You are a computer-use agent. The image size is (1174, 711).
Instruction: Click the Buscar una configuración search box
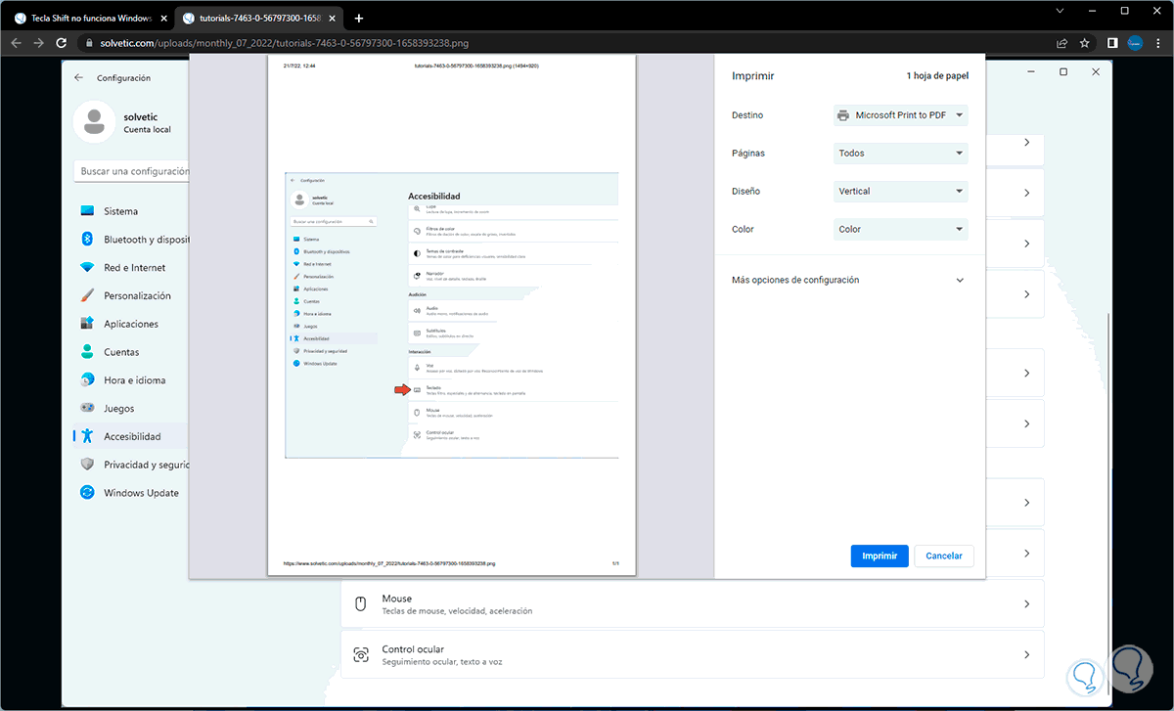click(x=131, y=171)
